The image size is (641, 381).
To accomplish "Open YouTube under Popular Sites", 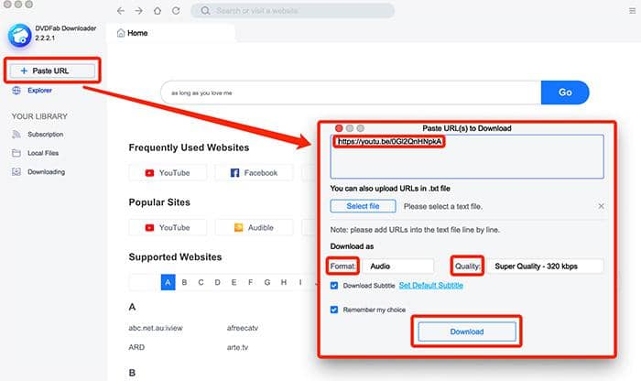I will [x=168, y=227].
